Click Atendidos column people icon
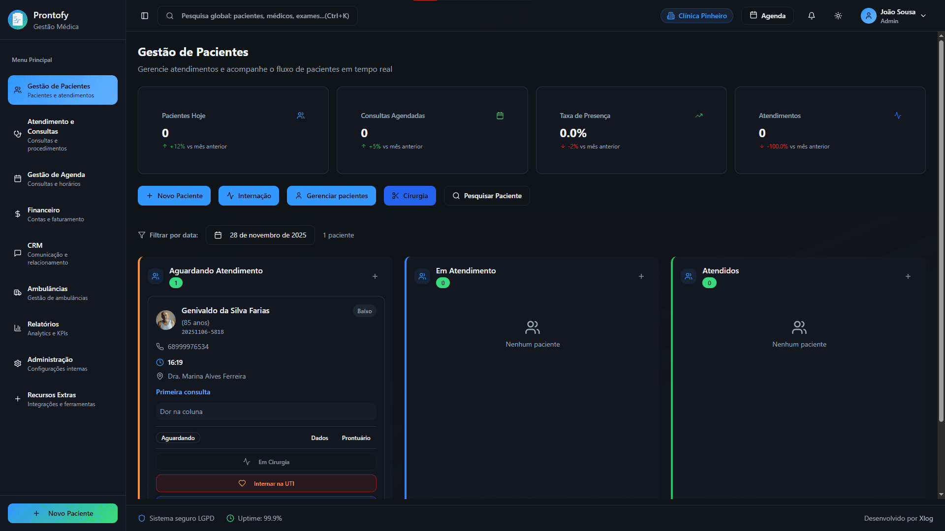 pos(689,276)
